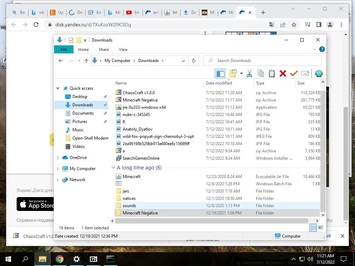The width and height of the screenshot is (355, 266).
Task: Click the Properties icon in quick access toolbar
Action: click(x=71, y=40)
